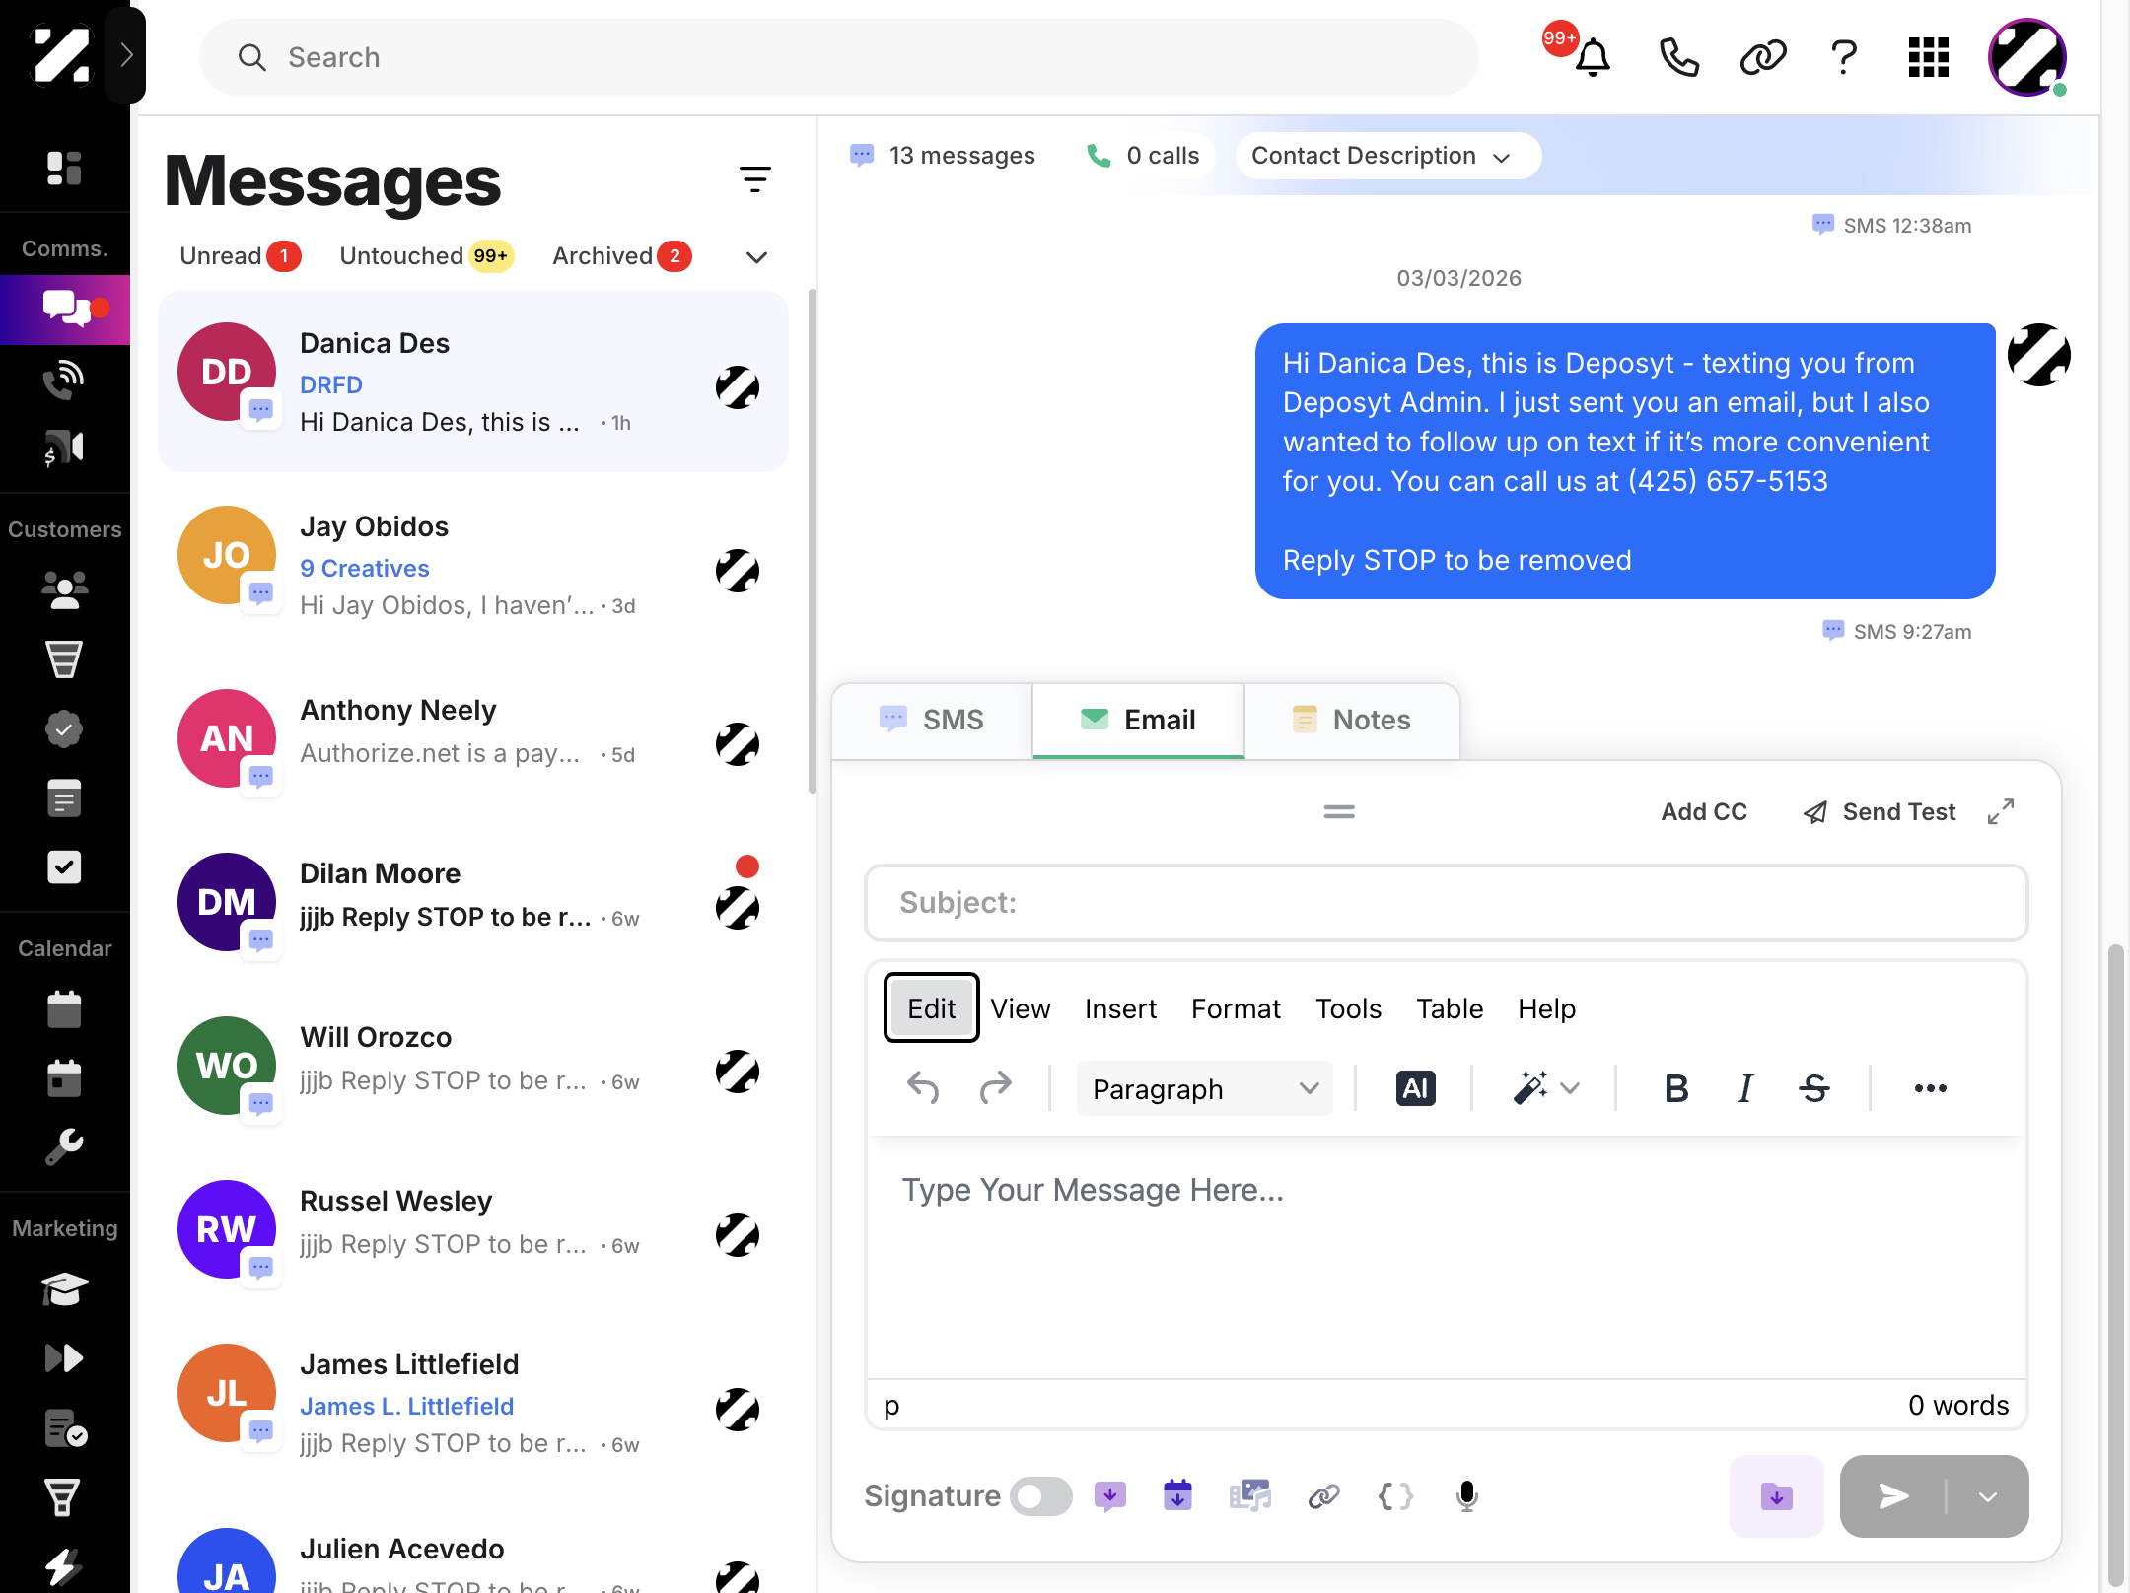The width and height of the screenshot is (2130, 1593).
Task: Open the dashboard icon in sidebar
Action: tap(64, 168)
